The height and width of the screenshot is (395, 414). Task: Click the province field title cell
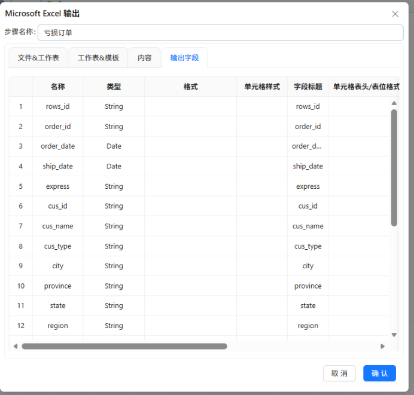308,286
